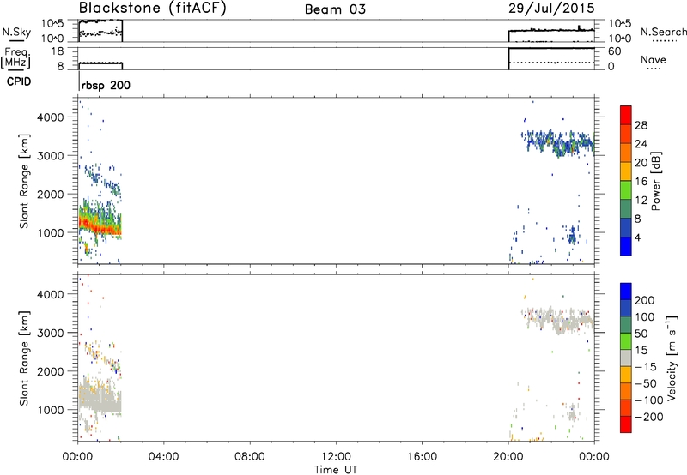Click the '24' label on Power colorbar
Viewport: 687px width, 475px height.
641,144
